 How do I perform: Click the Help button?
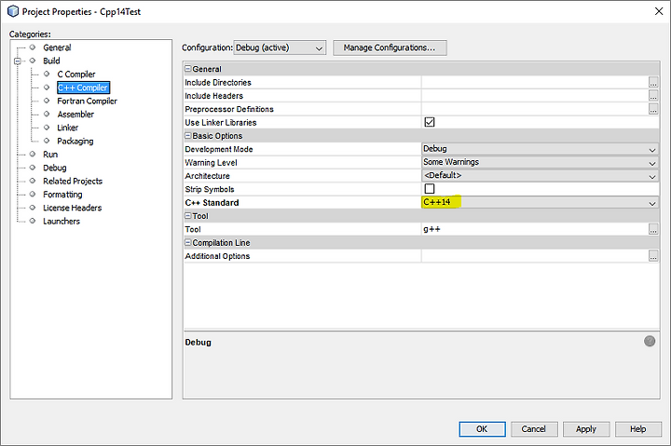click(638, 429)
